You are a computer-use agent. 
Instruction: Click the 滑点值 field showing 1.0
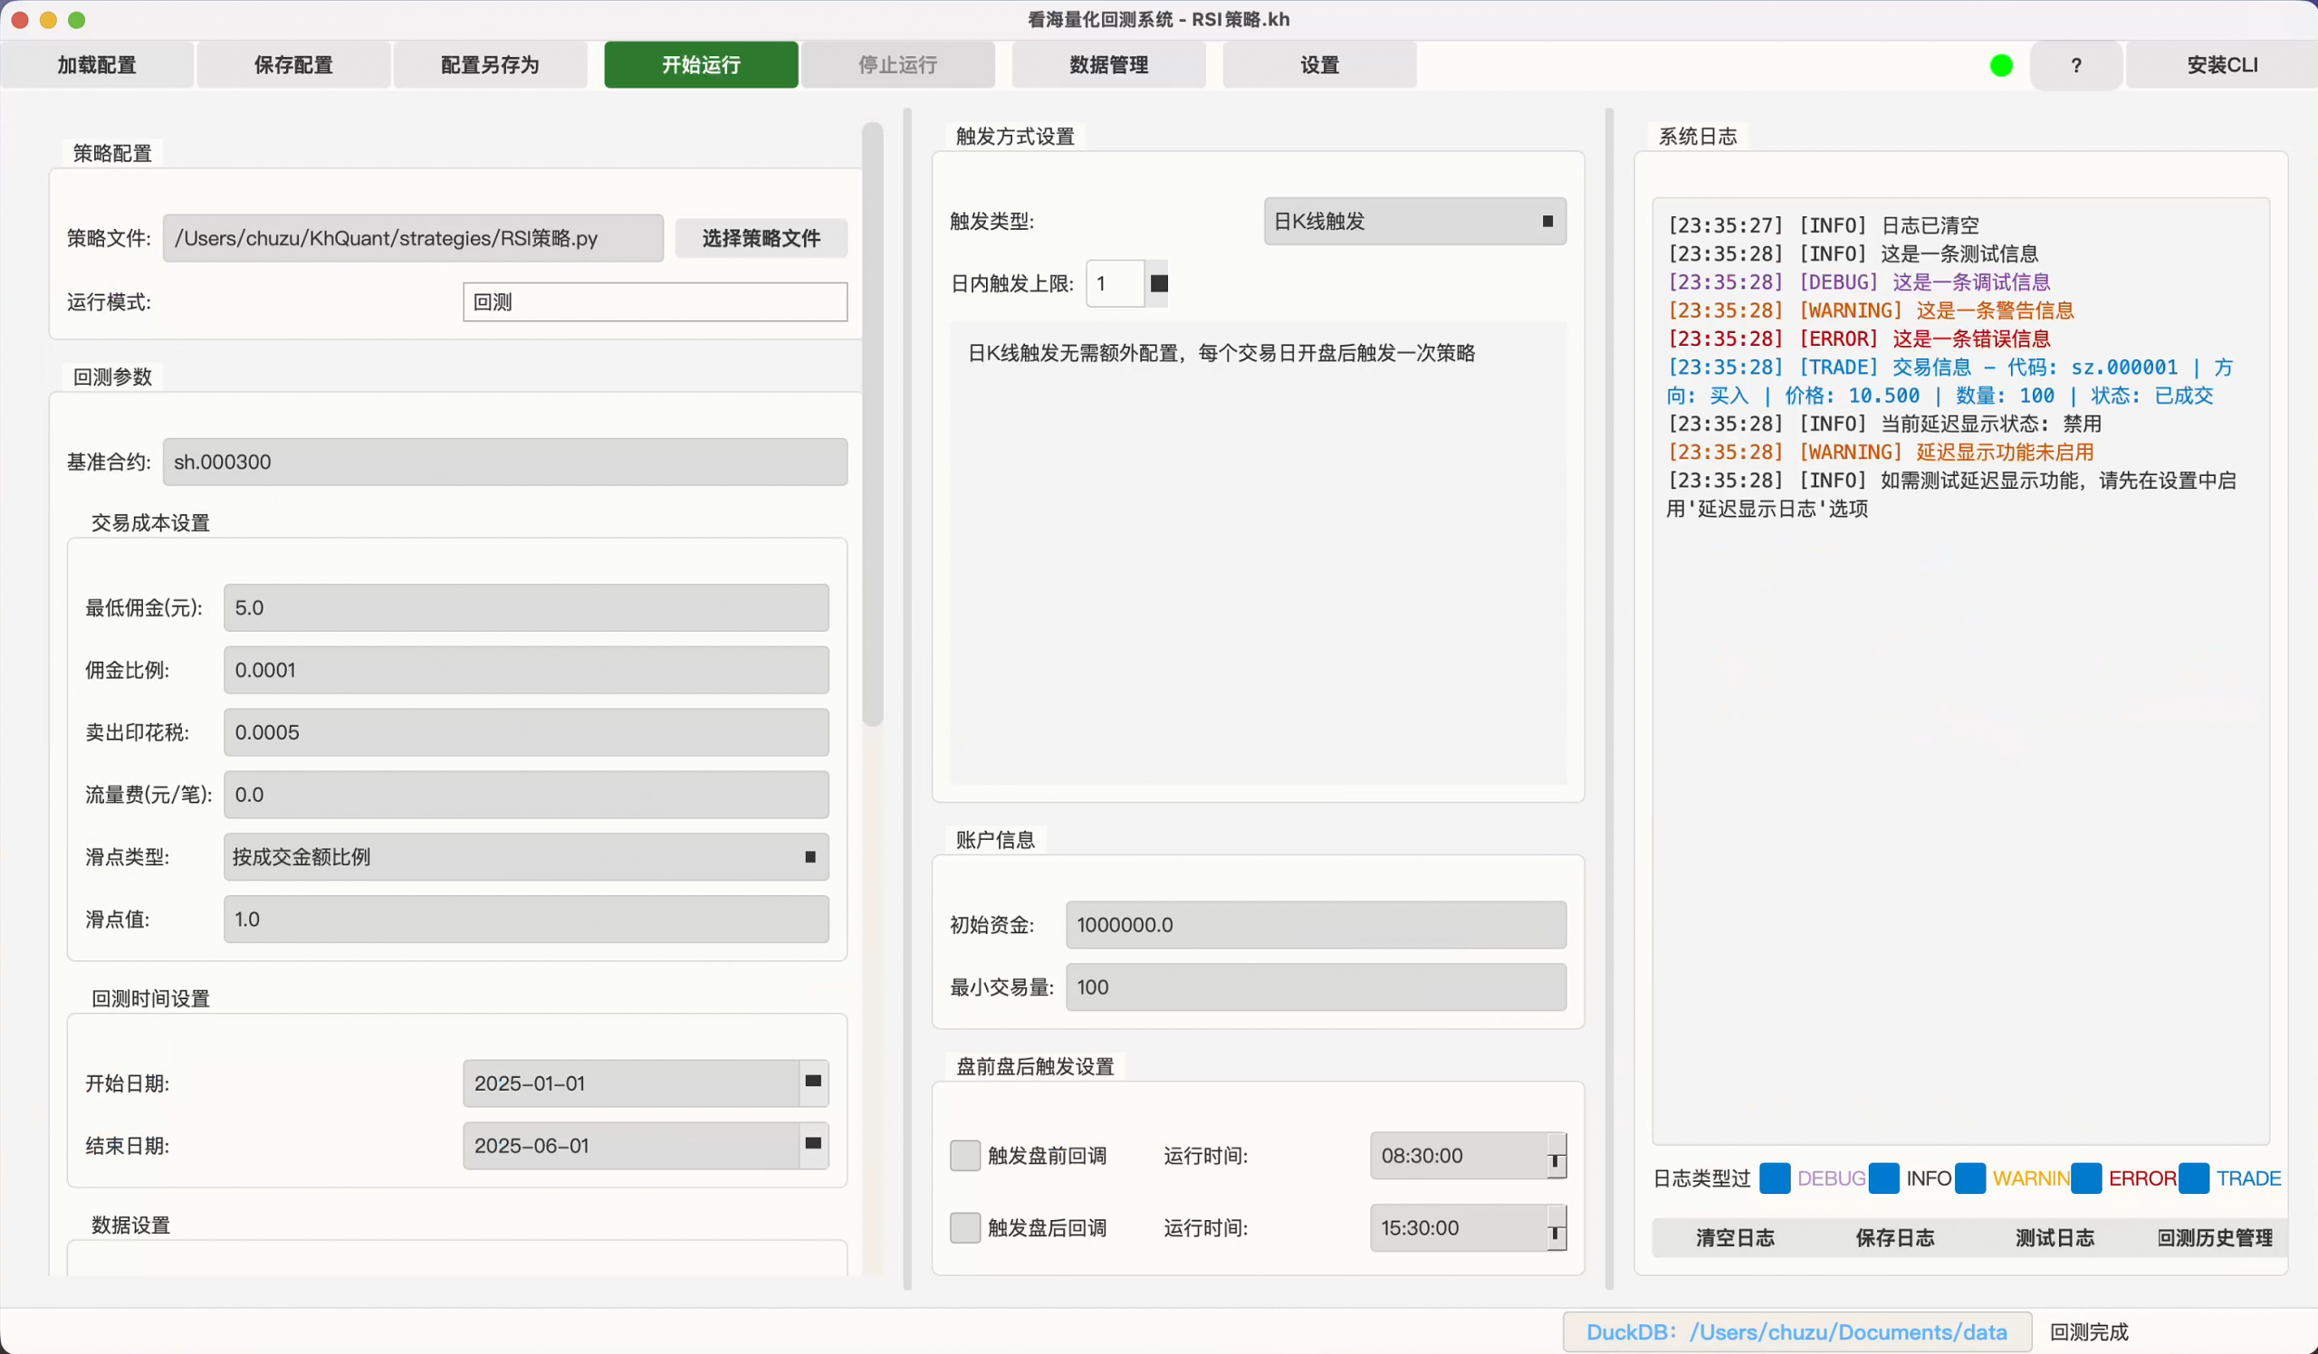point(526,920)
